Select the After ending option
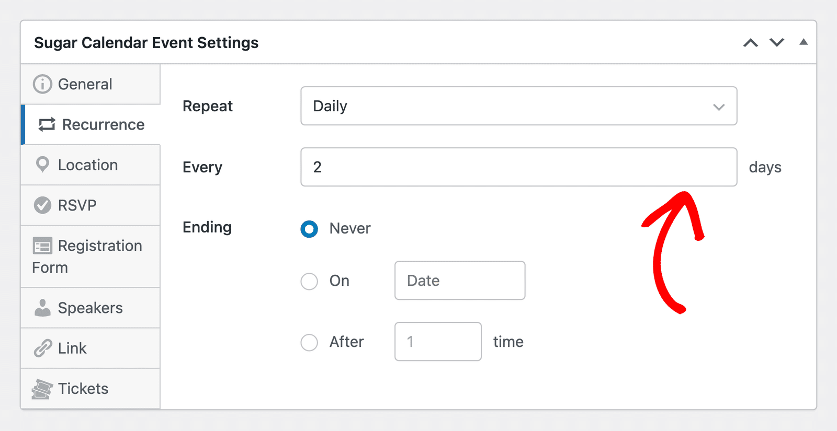 coord(309,343)
